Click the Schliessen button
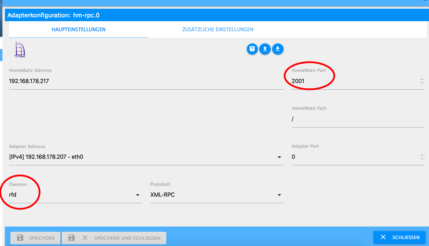Image resolution: width=429 pixels, height=246 pixels. 399,237
